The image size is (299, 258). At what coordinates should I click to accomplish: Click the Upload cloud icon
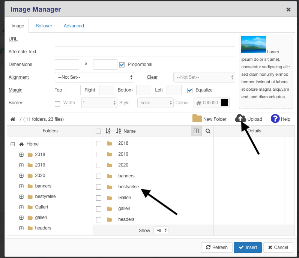[240, 118]
